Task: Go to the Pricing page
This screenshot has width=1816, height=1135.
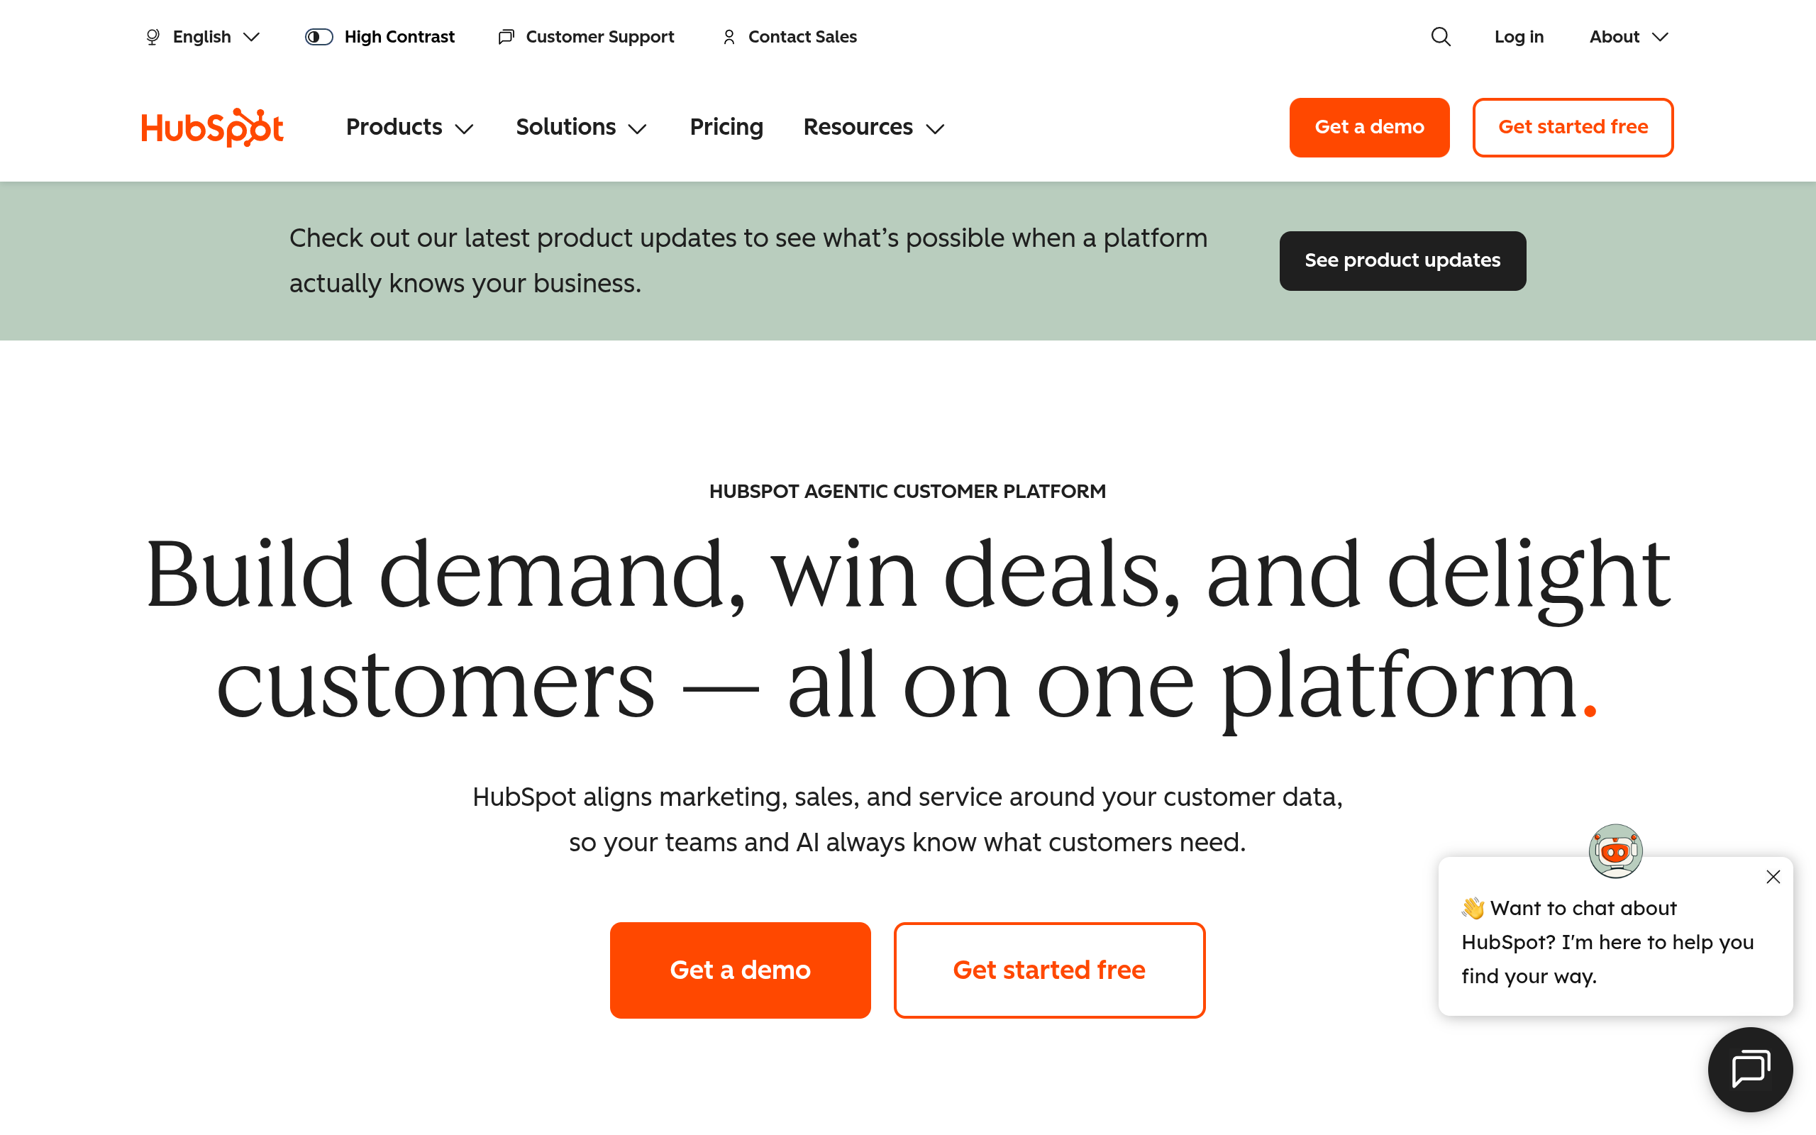Action: click(x=726, y=128)
